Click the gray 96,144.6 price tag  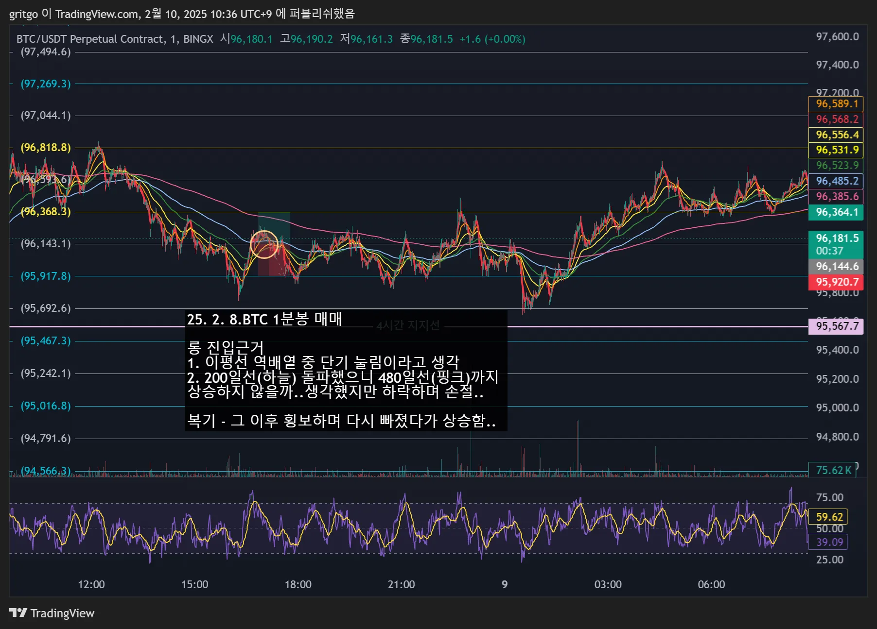point(836,267)
